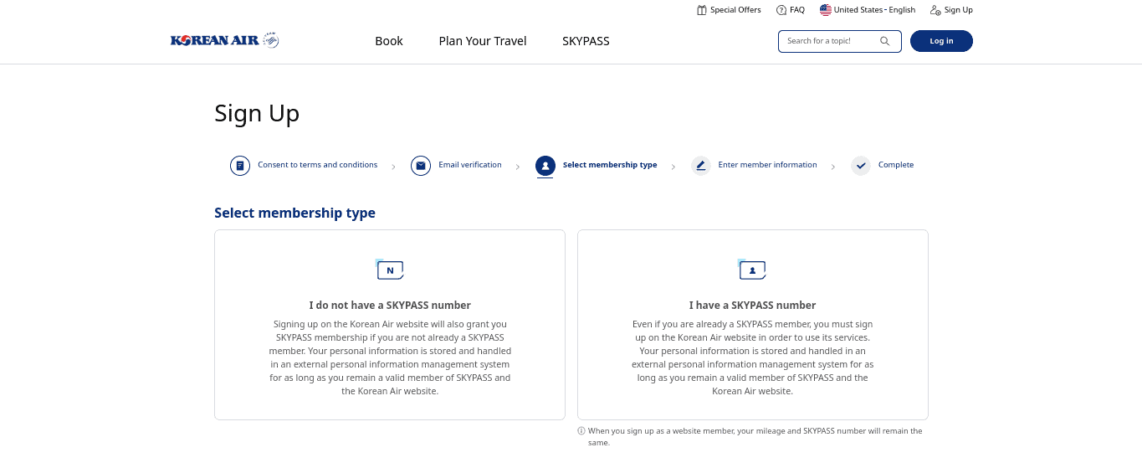Screen dimensions: 1142x473
Task: Open the SKYPASS menu
Action: pyautogui.click(x=586, y=41)
